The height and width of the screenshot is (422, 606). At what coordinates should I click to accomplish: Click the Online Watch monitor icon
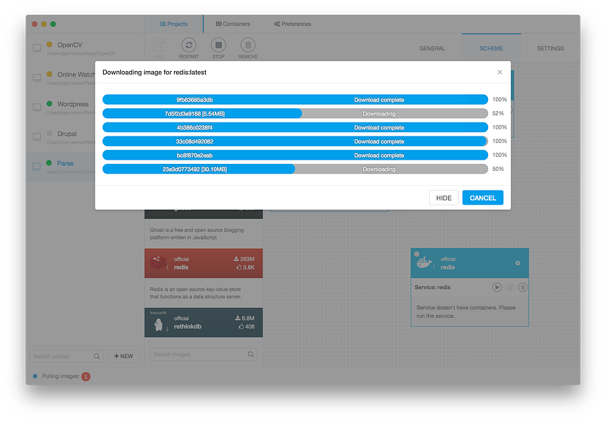tap(37, 77)
